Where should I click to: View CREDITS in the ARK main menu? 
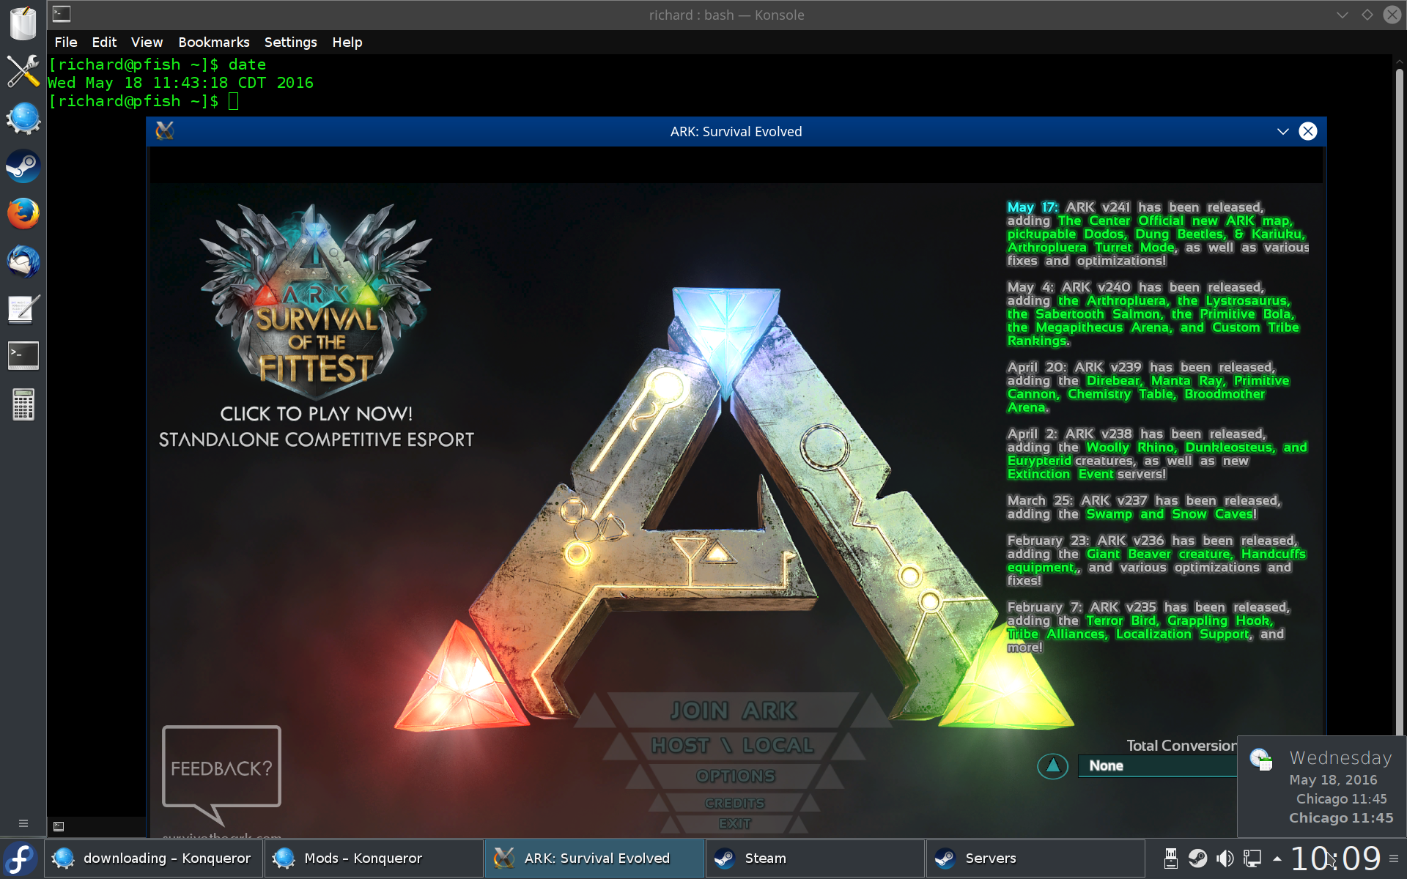734,804
